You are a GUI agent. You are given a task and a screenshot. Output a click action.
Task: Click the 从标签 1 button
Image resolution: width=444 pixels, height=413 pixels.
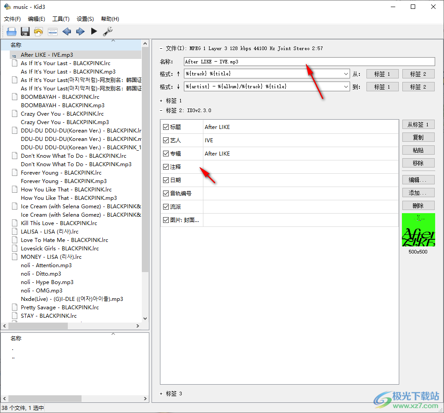tap(418, 125)
